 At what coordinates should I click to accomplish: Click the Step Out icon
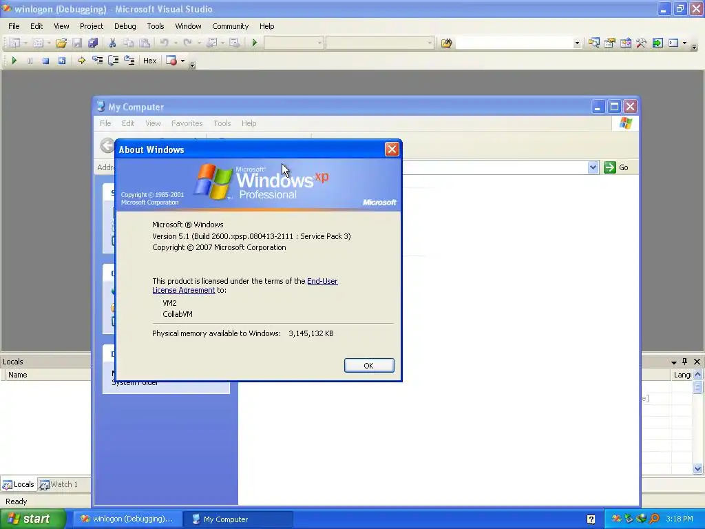tap(129, 61)
